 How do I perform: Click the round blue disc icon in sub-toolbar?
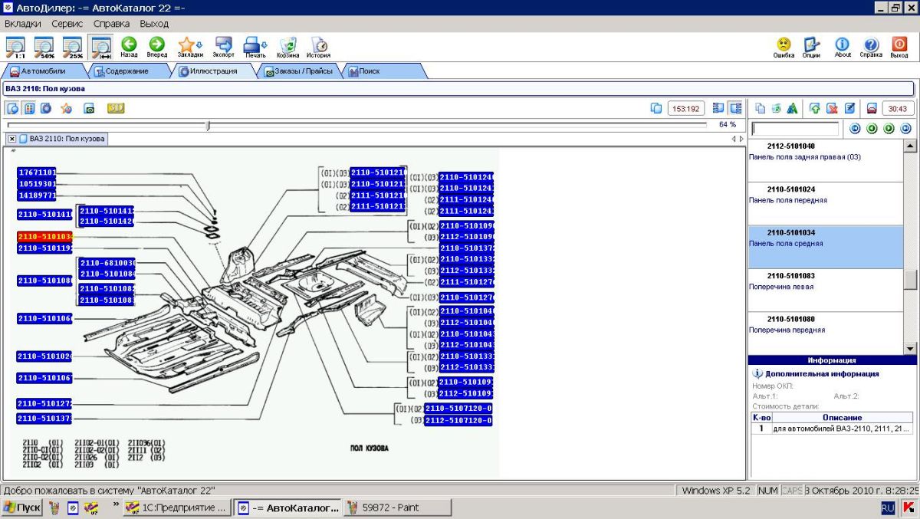[46, 108]
